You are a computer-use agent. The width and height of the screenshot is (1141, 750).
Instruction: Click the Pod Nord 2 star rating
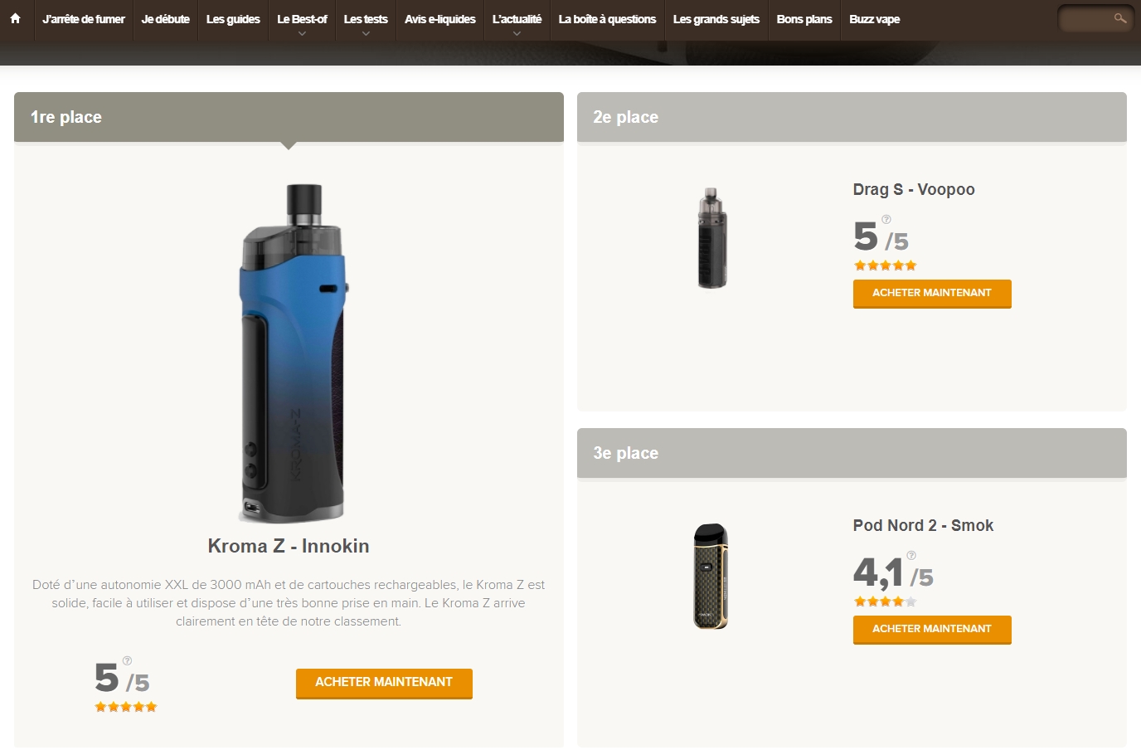click(886, 601)
